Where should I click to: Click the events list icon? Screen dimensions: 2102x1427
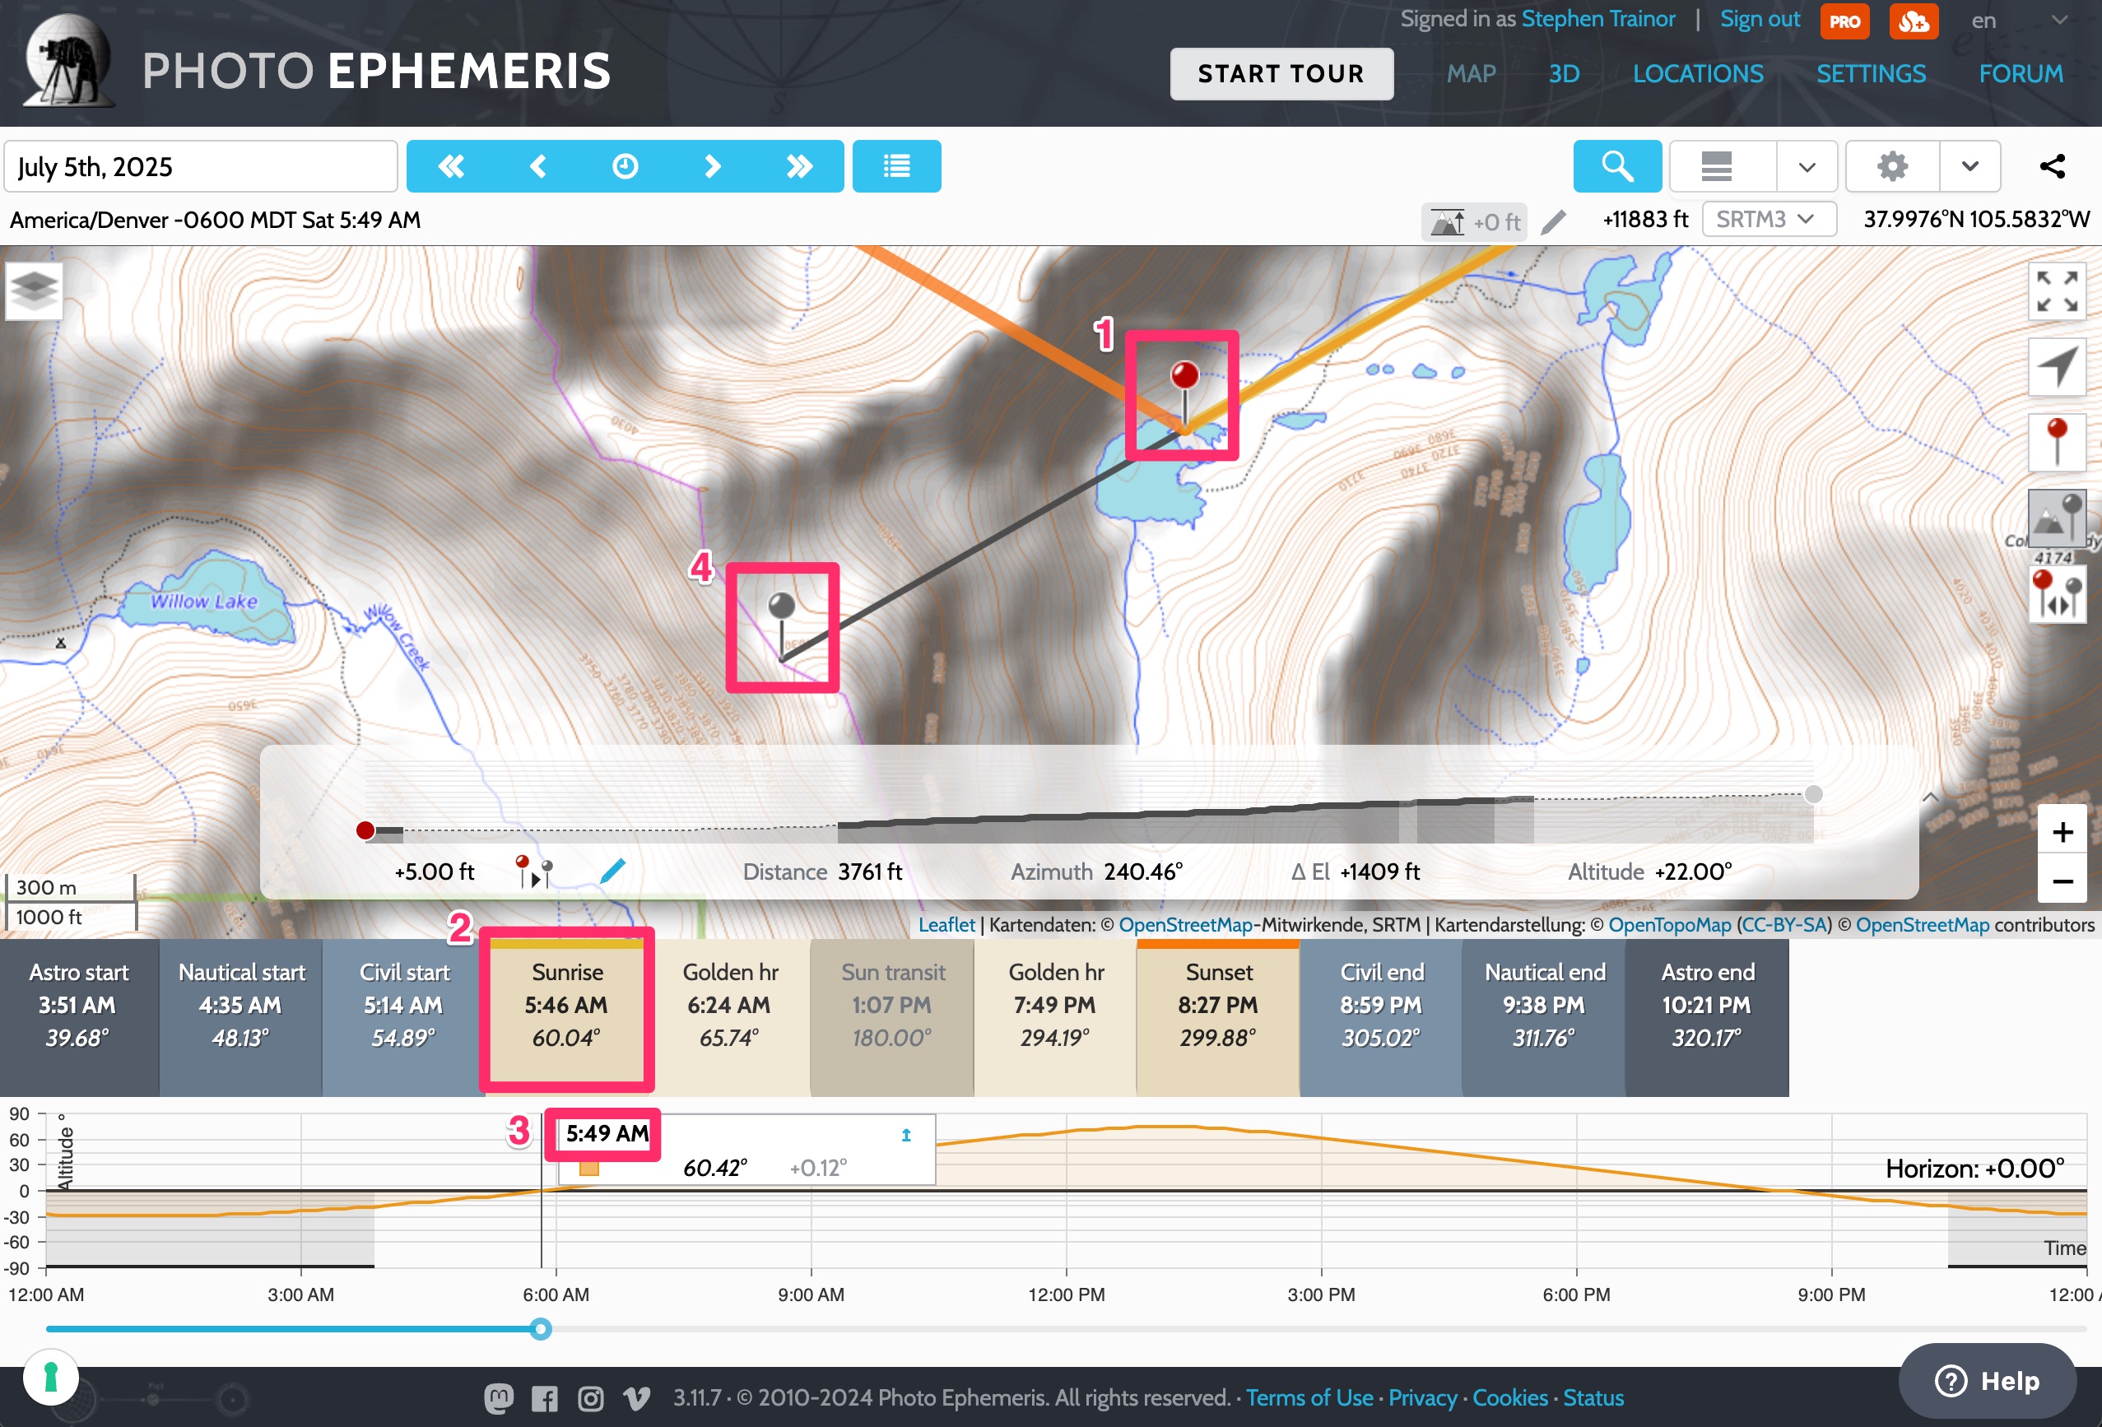[896, 166]
